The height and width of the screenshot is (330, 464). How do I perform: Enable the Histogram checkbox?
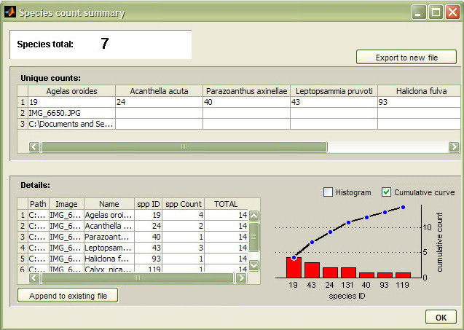[329, 192]
